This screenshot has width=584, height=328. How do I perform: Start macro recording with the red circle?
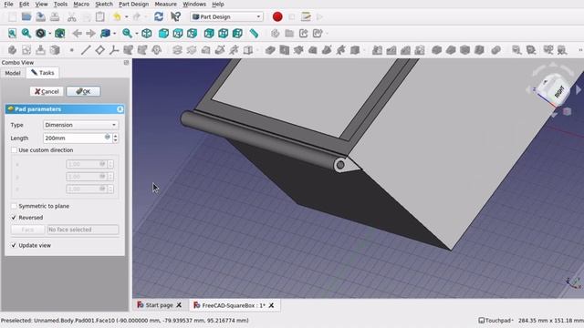277,16
